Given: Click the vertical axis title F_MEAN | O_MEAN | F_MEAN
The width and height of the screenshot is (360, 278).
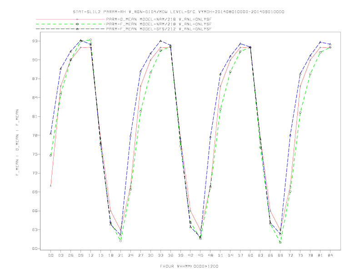Looking at the screenshot, I should coord(17,143).
